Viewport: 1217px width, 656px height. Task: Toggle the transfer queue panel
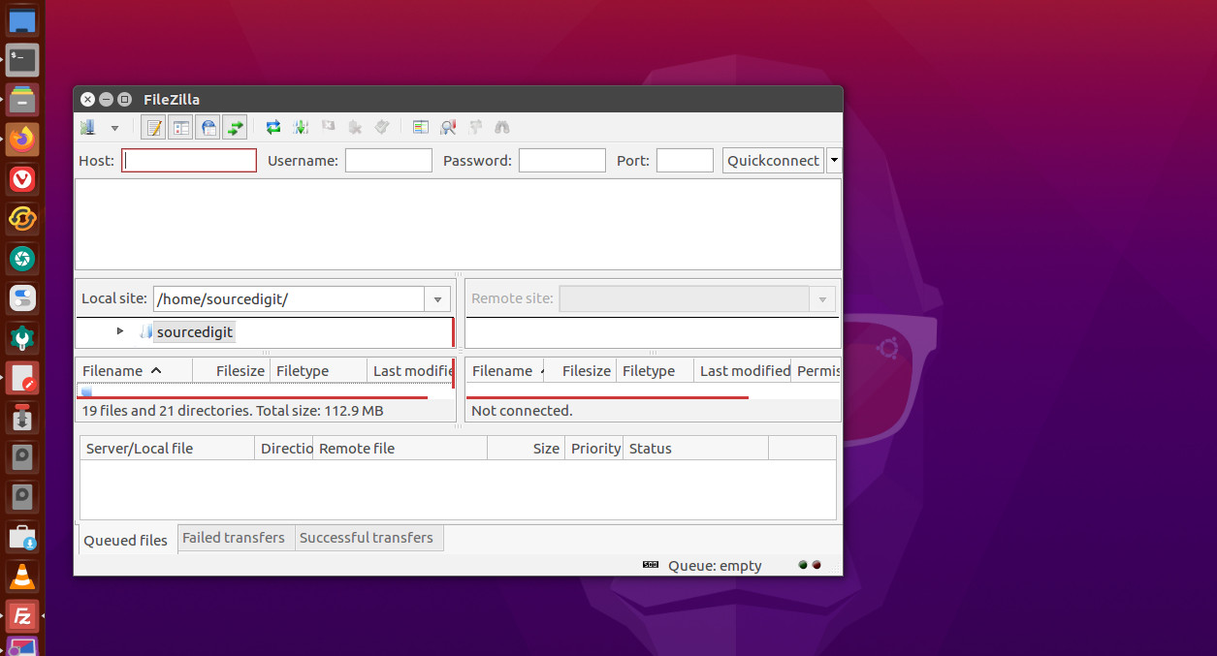pos(235,127)
